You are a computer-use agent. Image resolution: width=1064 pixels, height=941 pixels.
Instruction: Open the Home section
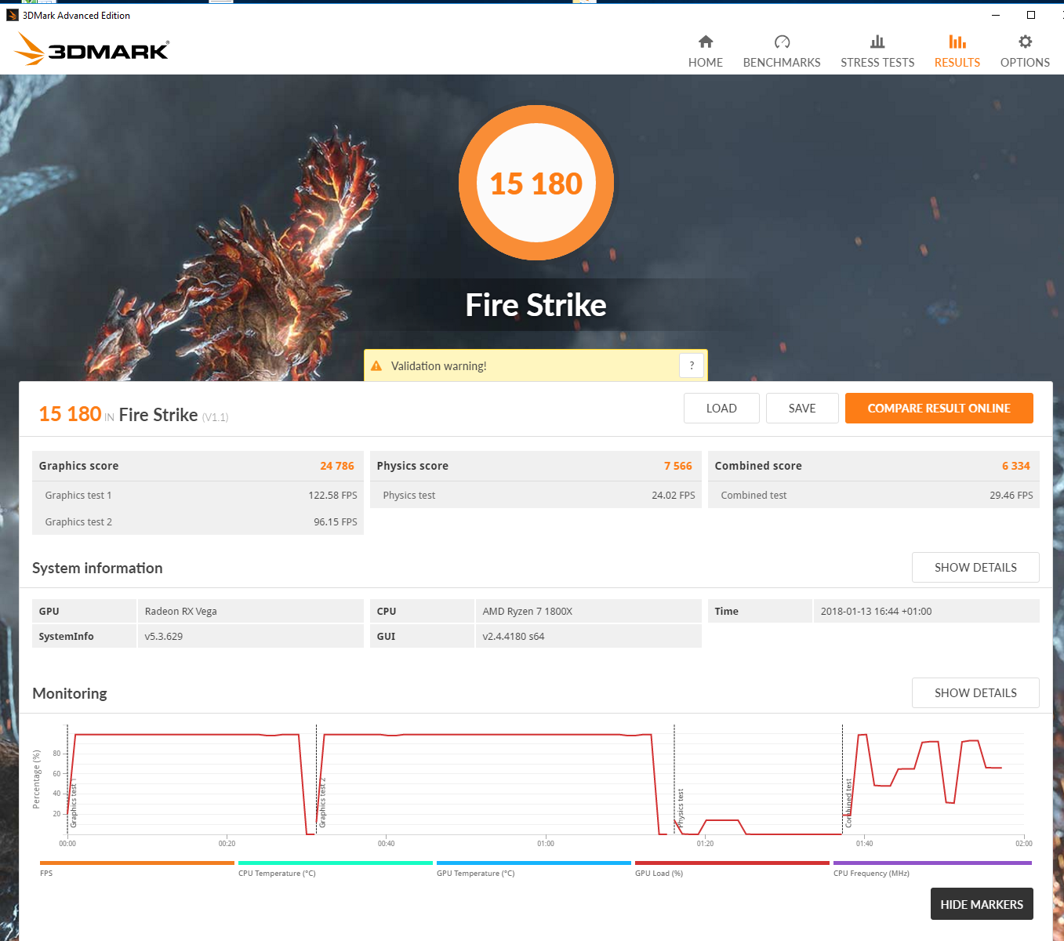[x=706, y=51]
